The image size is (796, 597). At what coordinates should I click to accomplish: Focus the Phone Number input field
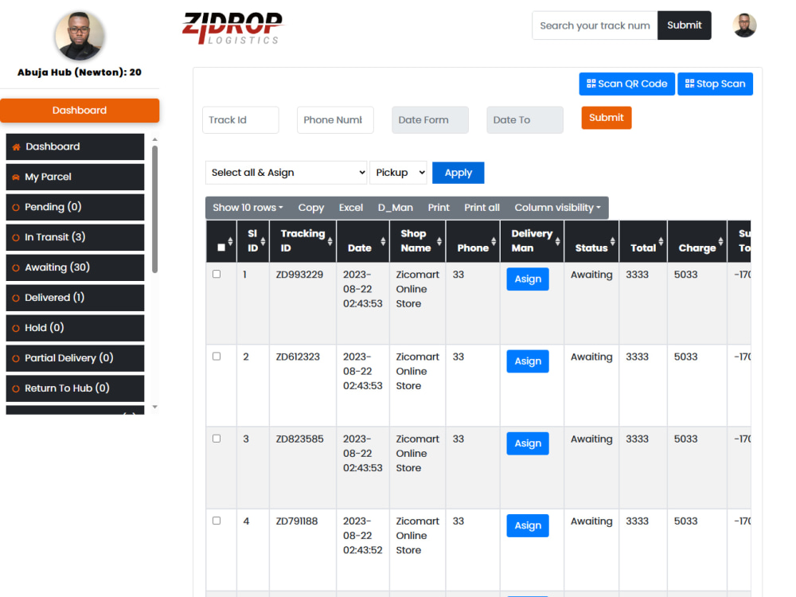coord(335,120)
